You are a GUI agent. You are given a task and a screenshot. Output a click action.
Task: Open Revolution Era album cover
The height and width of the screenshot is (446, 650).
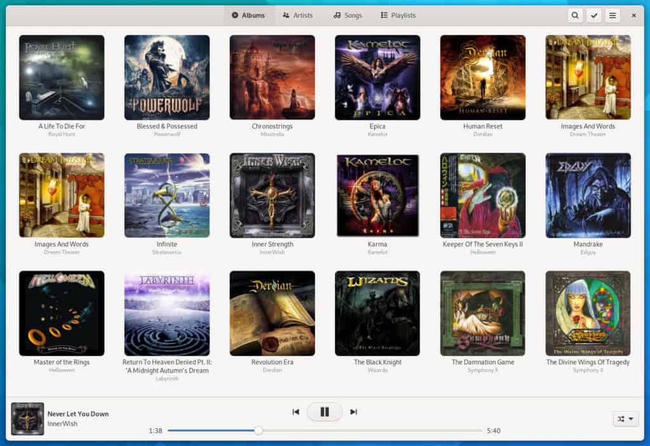click(x=272, y=313)
